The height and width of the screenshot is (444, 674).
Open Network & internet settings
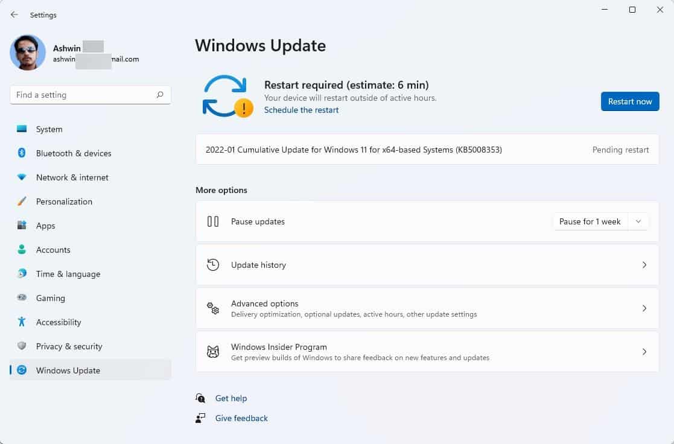tap(71, 177)
